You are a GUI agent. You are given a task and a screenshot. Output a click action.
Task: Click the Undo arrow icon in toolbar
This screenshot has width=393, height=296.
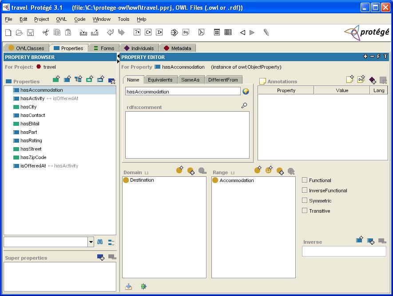110,32
